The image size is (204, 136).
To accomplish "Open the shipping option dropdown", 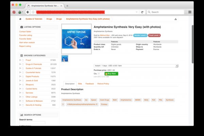I will point(136,66).
